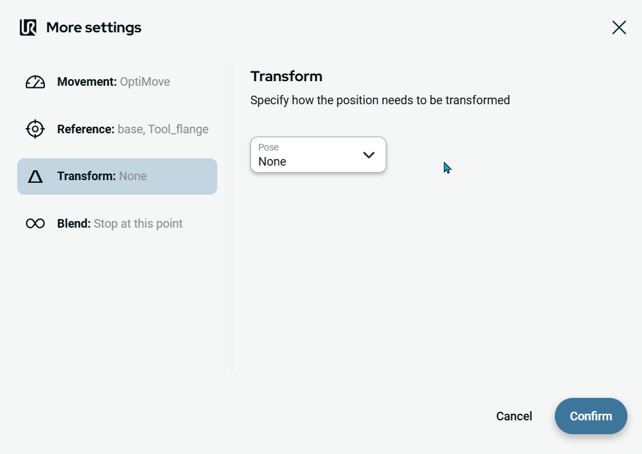Click the Transform triangle icon
642x454 pixels.
[35, 176]
